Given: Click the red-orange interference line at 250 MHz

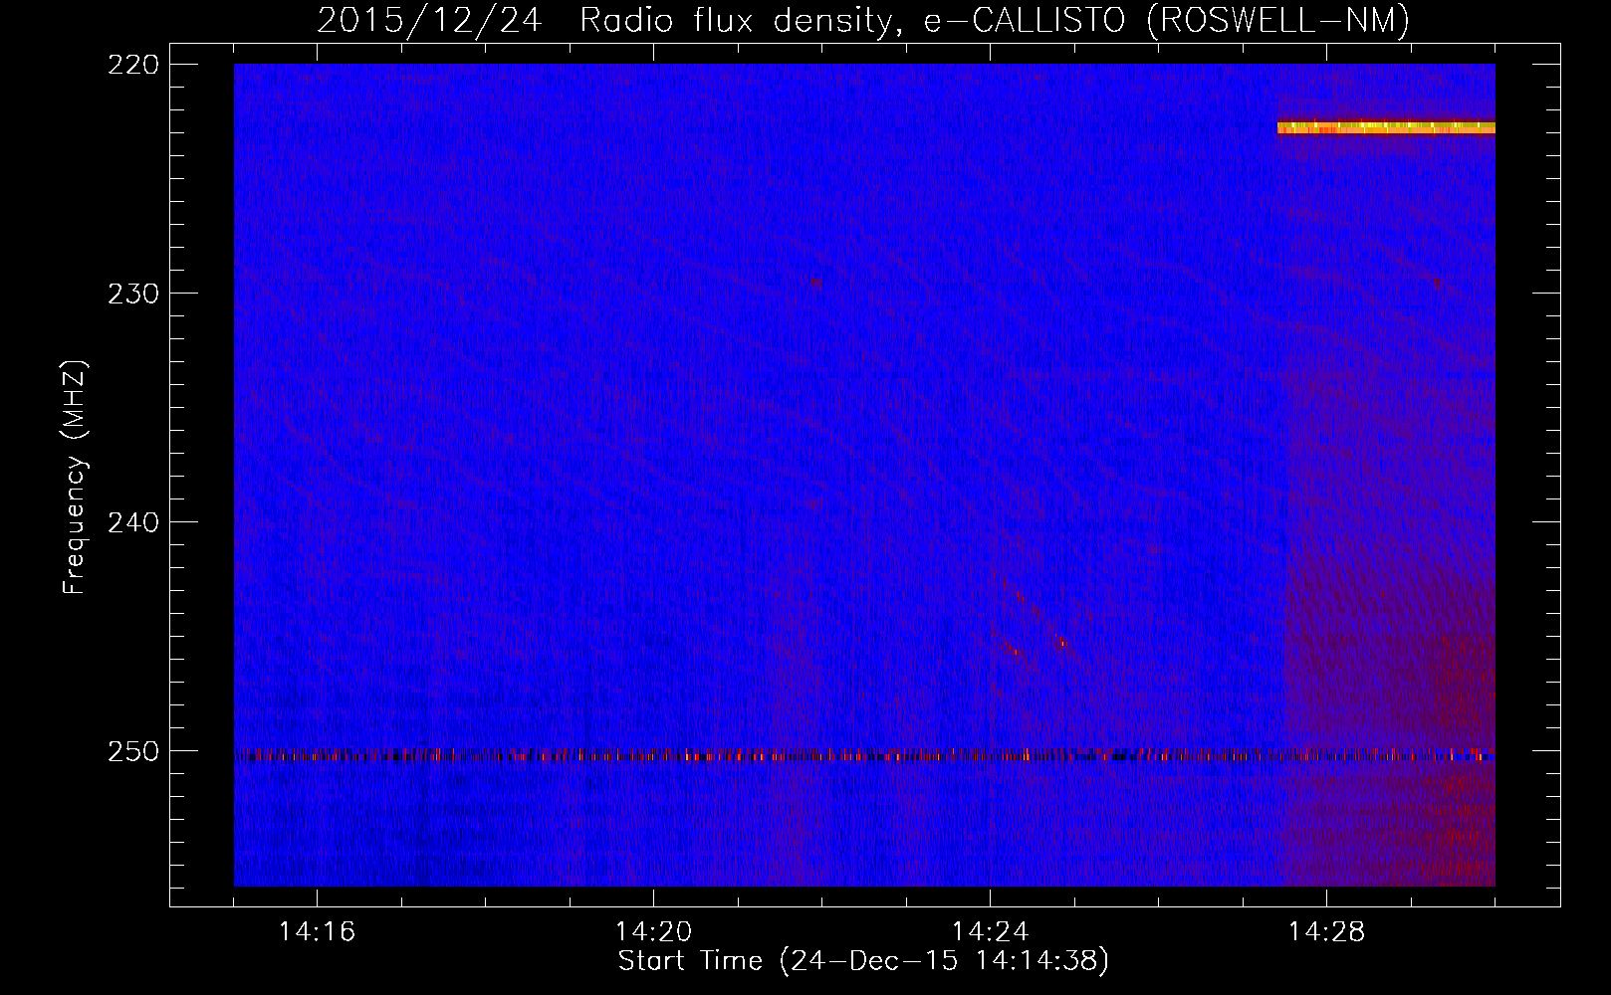Looking at the screenshot, I should coord(864,755).
